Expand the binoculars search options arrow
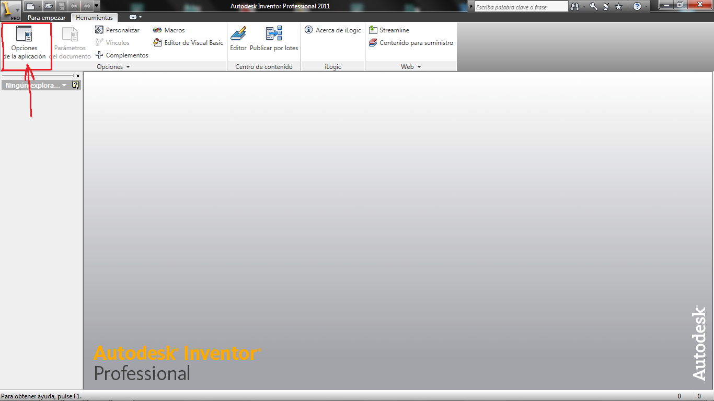The image size is (714, 401). click(x=584, y=6)
